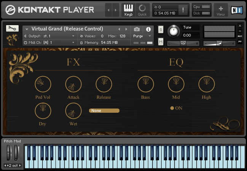Click the L/R pan slider
This screenshot has height=171, width=247.
coord(183,43)
